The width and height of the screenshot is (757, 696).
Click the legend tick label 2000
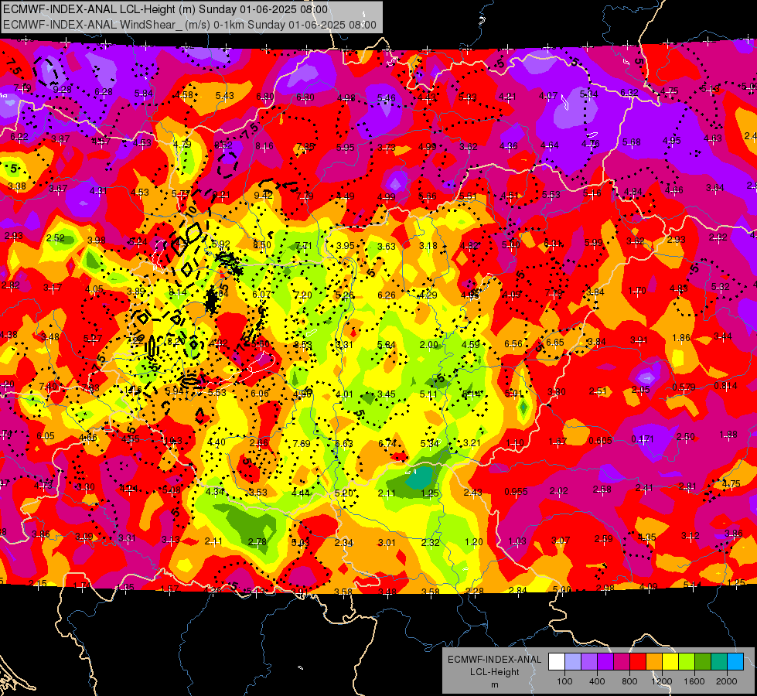click(727, 681)
